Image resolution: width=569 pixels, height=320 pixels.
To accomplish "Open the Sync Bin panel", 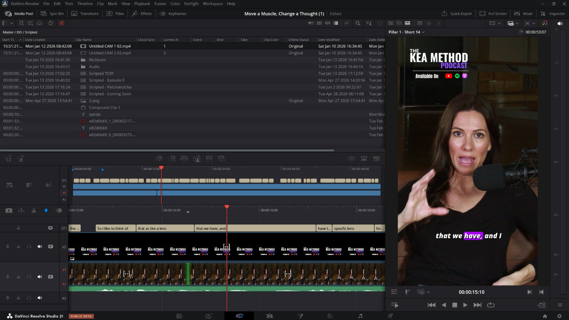I will [52, 14].
